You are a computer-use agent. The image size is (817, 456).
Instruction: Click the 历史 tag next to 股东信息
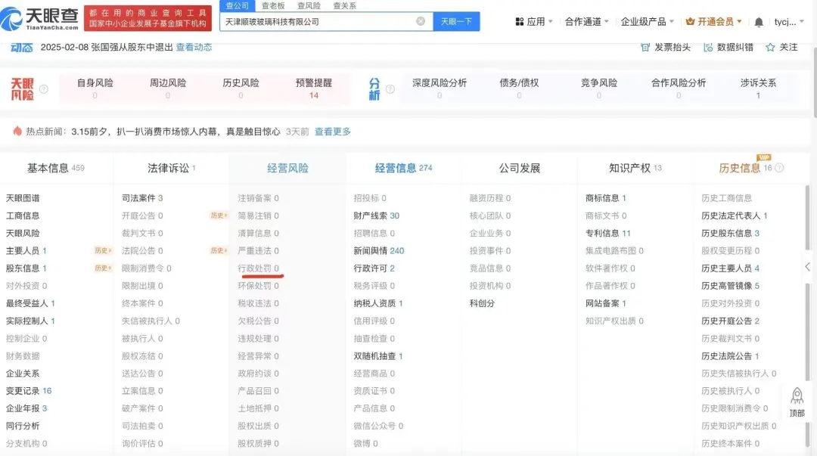[x=103, y=268]
